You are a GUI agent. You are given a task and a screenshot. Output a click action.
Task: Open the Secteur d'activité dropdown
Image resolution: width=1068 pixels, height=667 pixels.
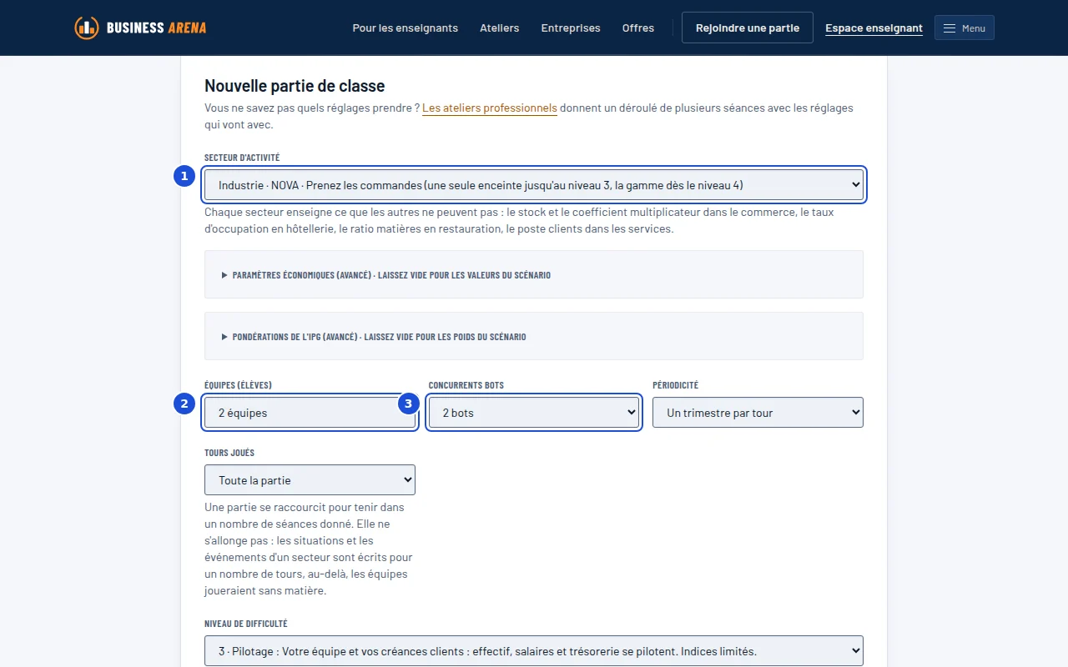tap(534, 185)
